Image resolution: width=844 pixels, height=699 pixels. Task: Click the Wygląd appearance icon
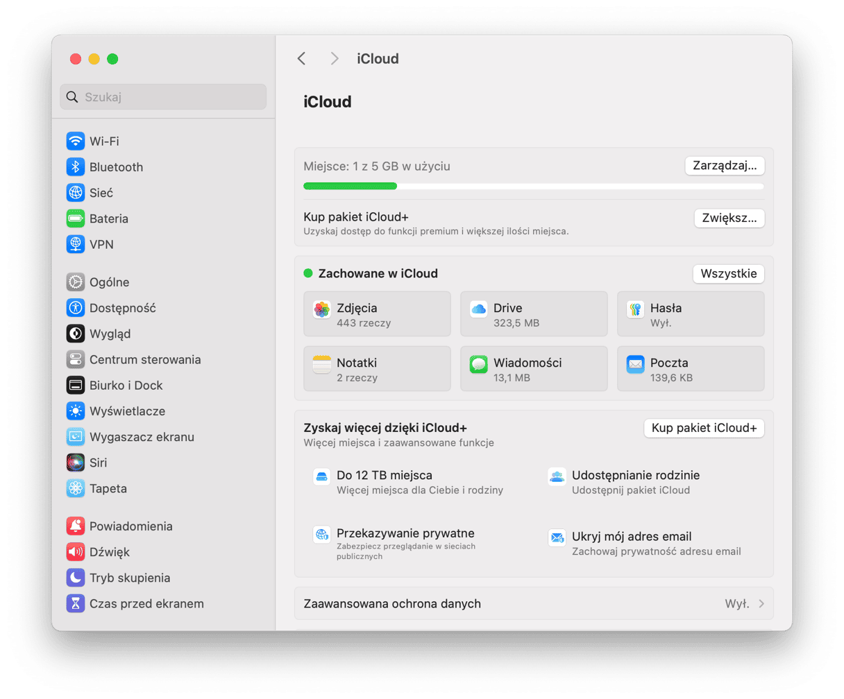(x=76, y=334)
